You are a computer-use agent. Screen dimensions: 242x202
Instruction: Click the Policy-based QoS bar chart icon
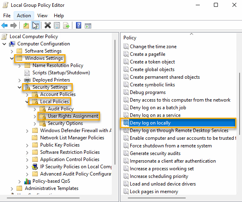point(27,181)
